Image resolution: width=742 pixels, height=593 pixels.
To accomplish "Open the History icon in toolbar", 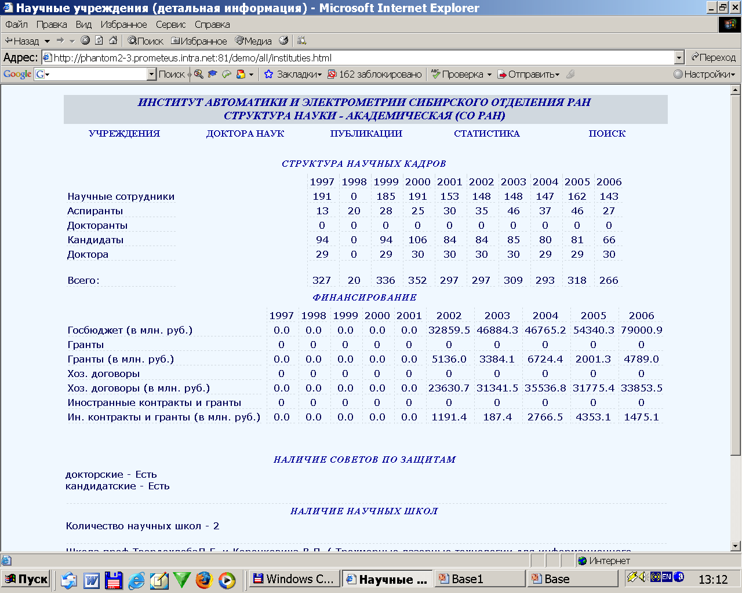I will 283,41.
